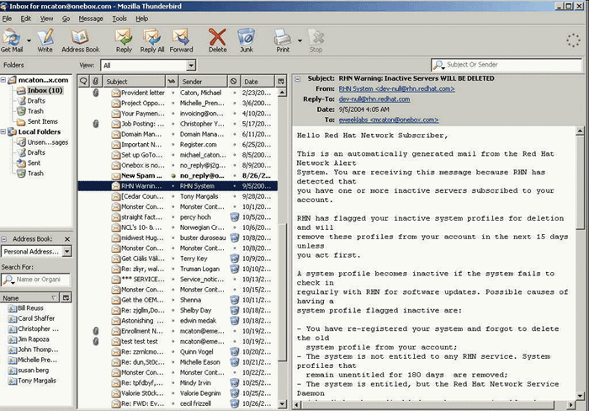
Task: Click the Get Mail toolbar icon
Action: point(12,40)
